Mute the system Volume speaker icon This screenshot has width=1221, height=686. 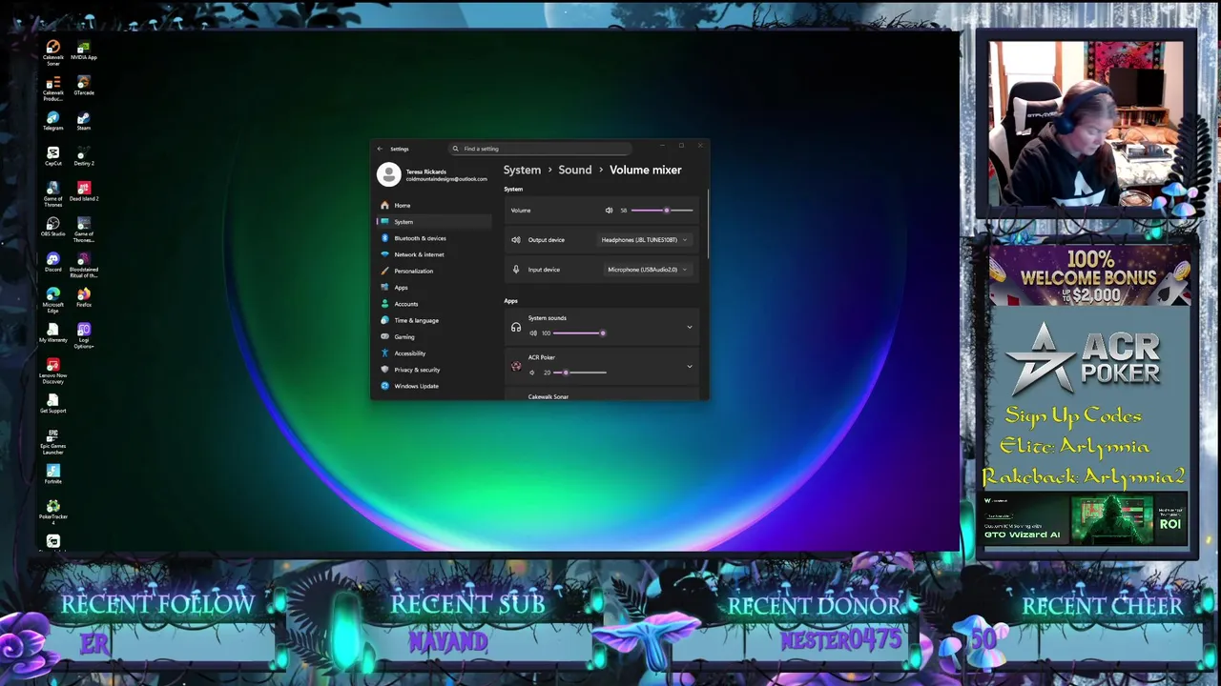[609, 211]
